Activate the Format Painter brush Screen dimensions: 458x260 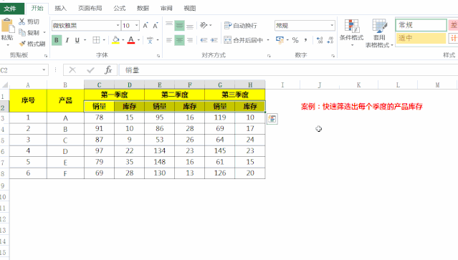pos(22,44)
